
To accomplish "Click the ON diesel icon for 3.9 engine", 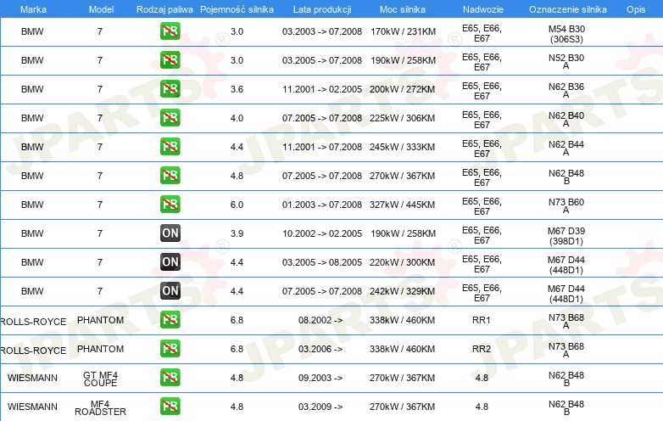I will pyautogui.click(x=170, y=233).
